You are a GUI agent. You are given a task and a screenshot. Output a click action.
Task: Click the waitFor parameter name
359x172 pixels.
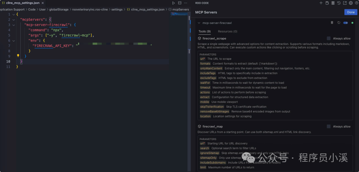pyautogui.click(x=205, y=83)
